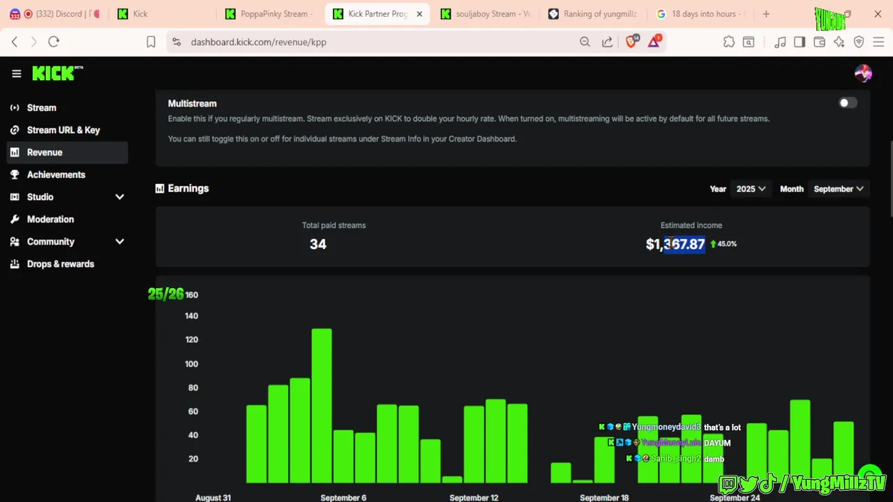Switch to 18 days into hours tab
Viewport: 893px width, 502px height.
click(x=702, y=14)
